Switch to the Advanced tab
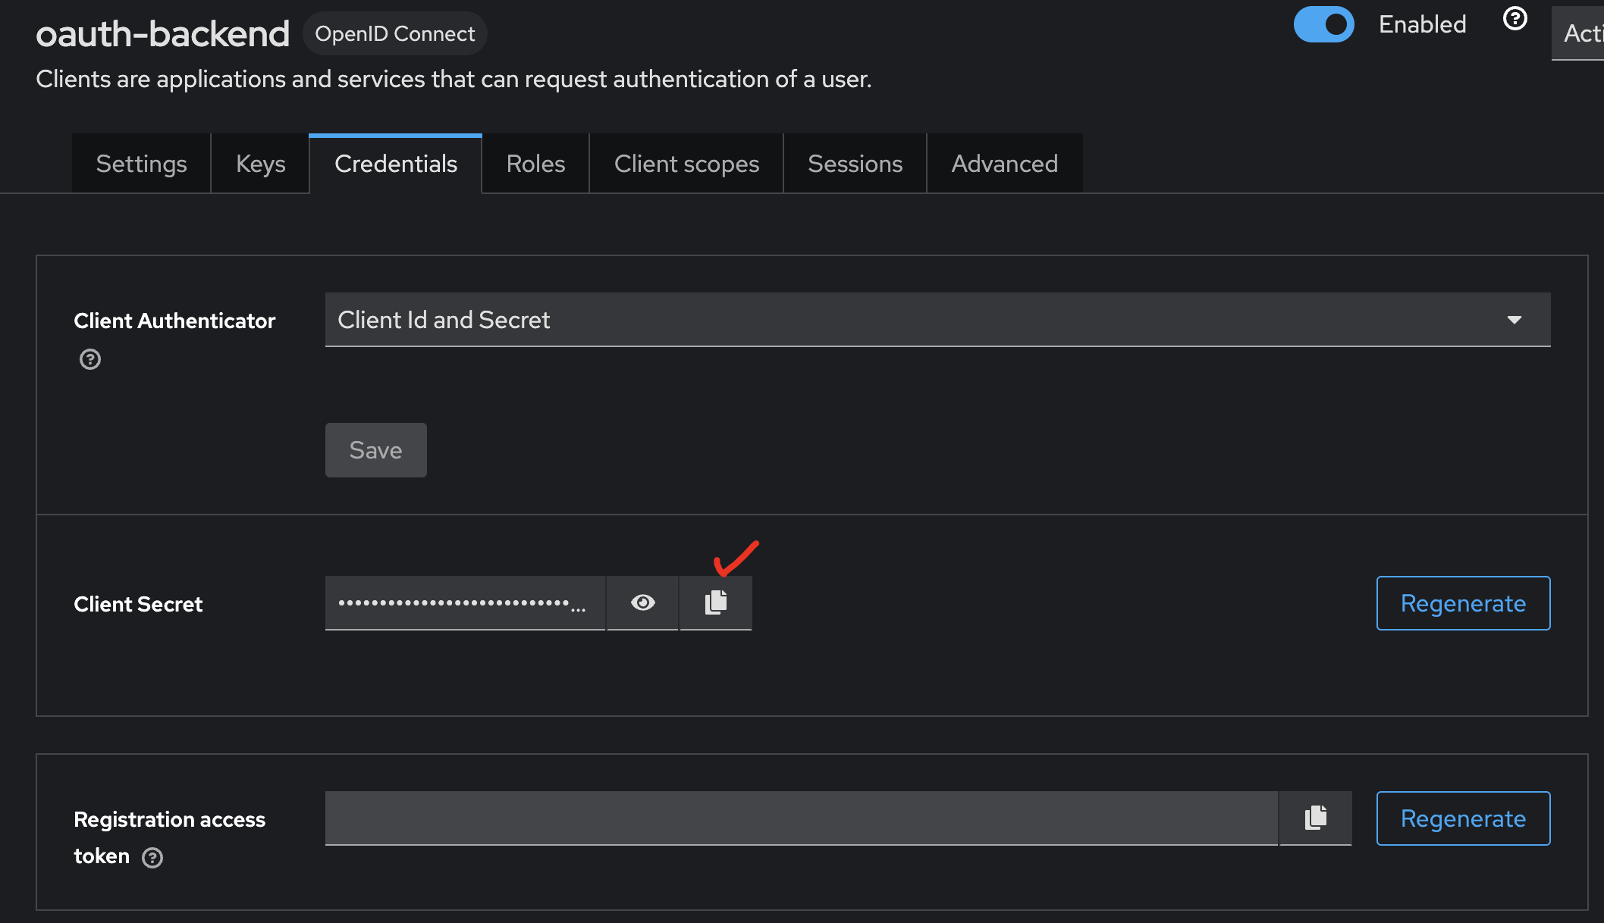1604x923 pixels. tap(1004, 164)
